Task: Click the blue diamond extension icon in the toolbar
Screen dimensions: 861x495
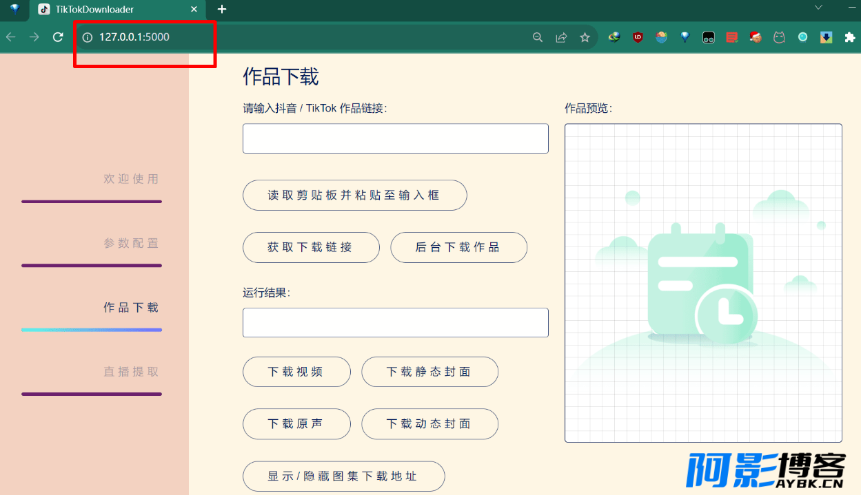Action: (x=685, y=37)
